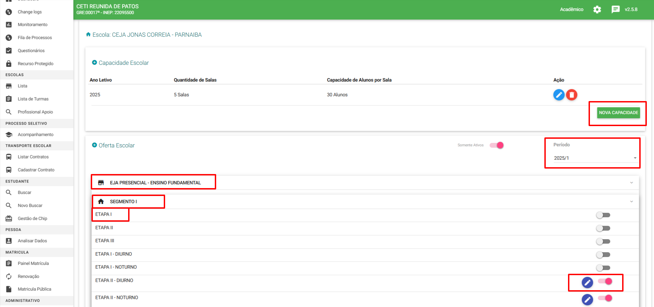The height and width of the screenshot is (307, 654).
Task: Click the plus icon beside Capacidade Escolar
Action: click(95, 63)
